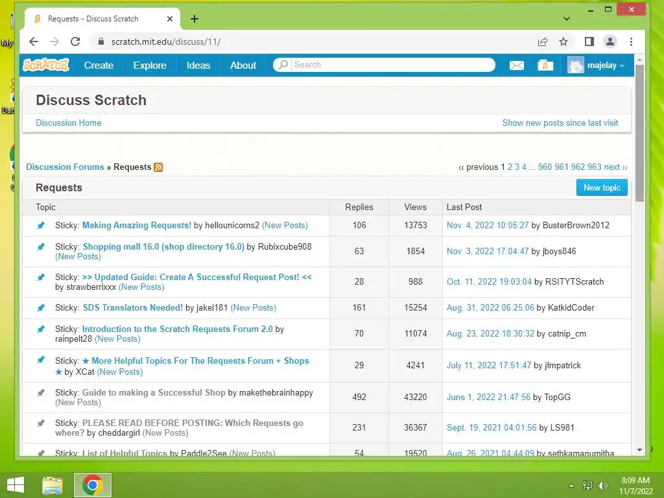View site info via the lock icon
Screen dimensions: 664x498
click(101, 41)
